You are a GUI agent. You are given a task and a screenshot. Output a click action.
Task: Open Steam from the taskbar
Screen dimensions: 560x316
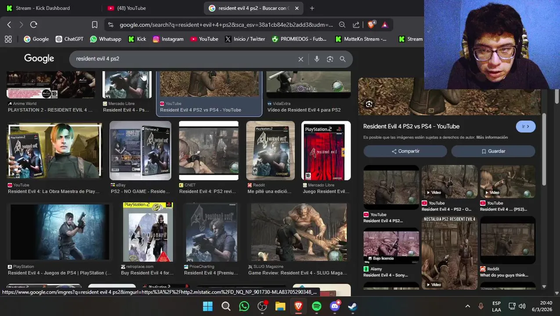[353, 306]
